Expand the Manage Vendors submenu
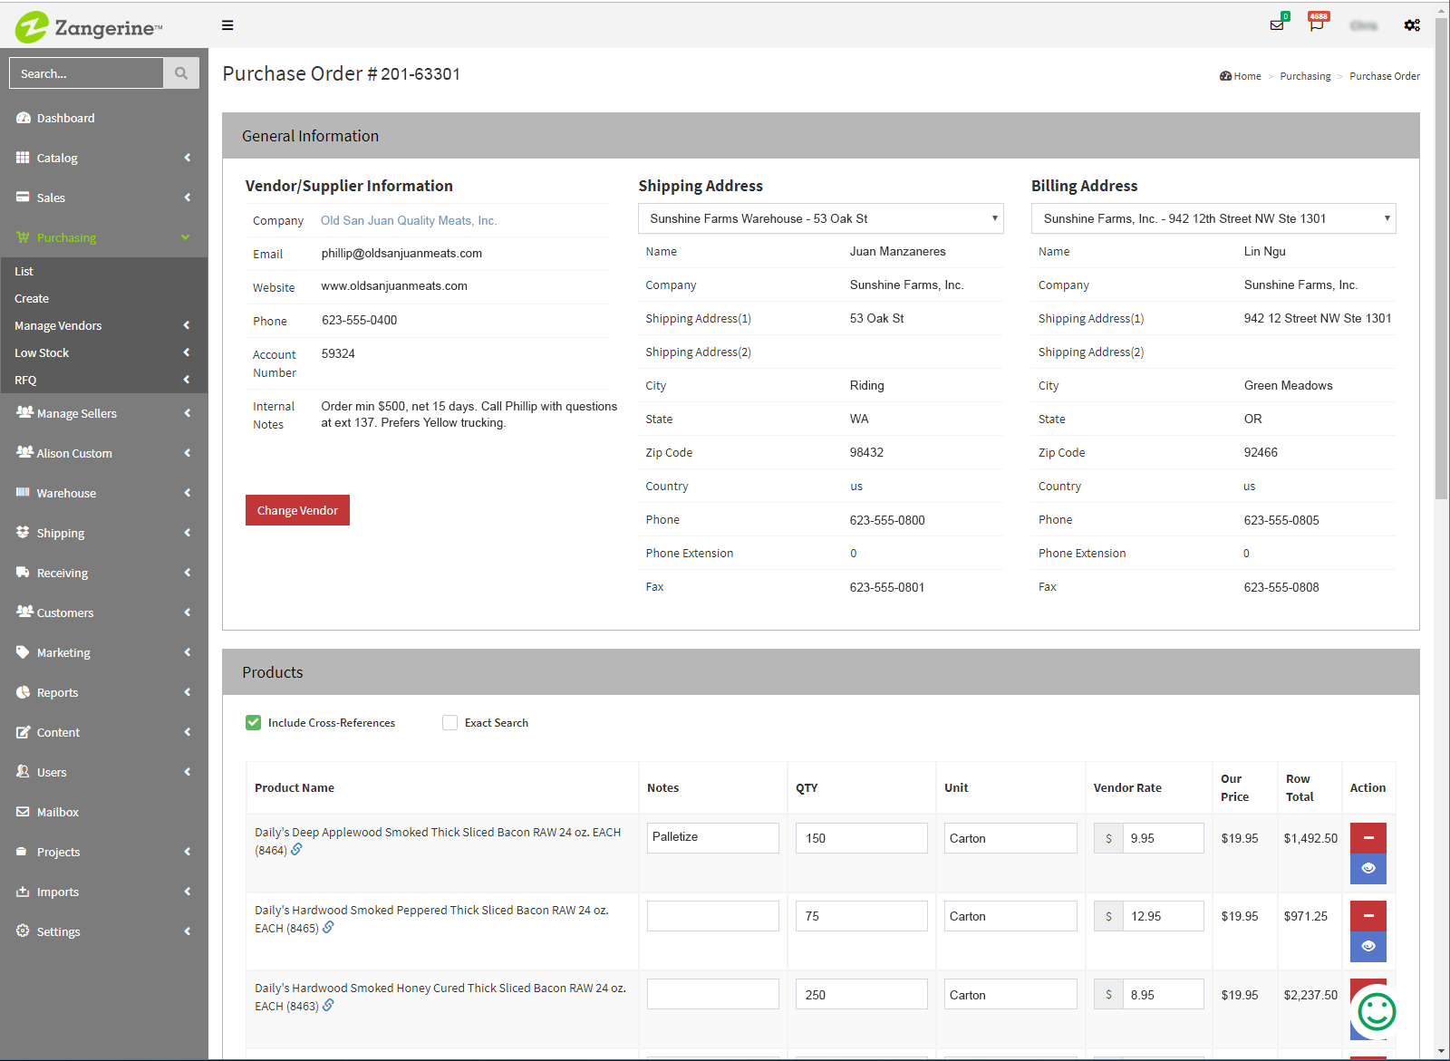The image size is (1450, 1061). pyautogui.click(x=103, y=325)
